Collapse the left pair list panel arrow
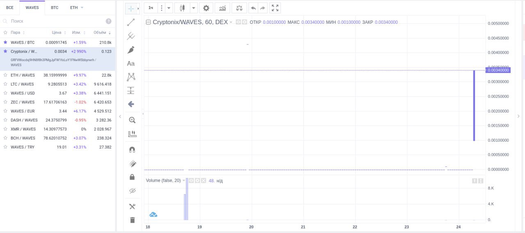Image resolution: width=525 pixels, height=233 pixels. point(120,116)
